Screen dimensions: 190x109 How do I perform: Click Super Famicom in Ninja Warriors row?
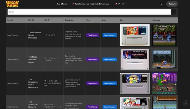(x=13, y=60)
